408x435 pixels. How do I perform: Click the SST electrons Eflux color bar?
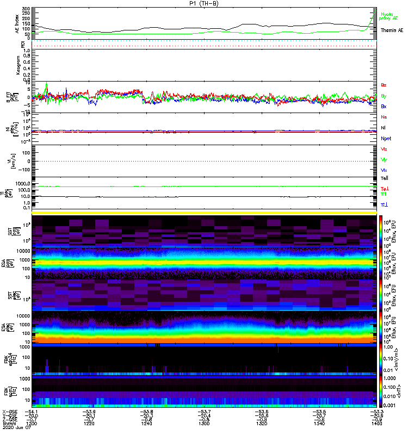tap(381, 295)
